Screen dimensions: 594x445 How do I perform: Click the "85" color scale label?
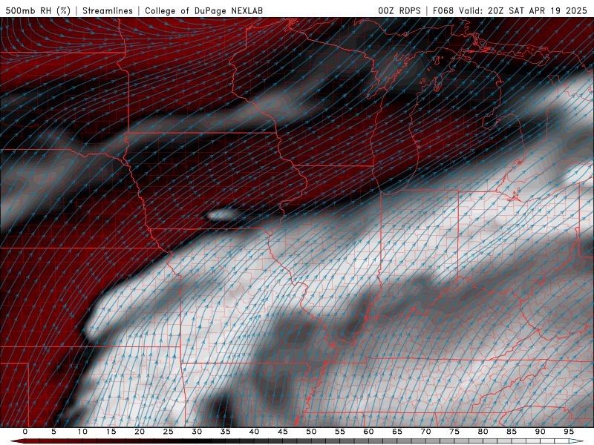(512, 432)
